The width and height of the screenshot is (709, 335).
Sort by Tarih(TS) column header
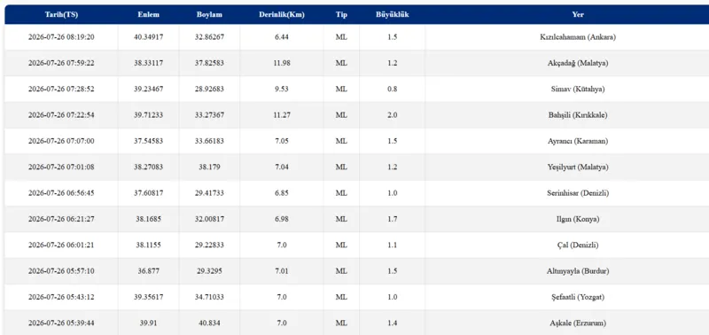pos(61,14)
